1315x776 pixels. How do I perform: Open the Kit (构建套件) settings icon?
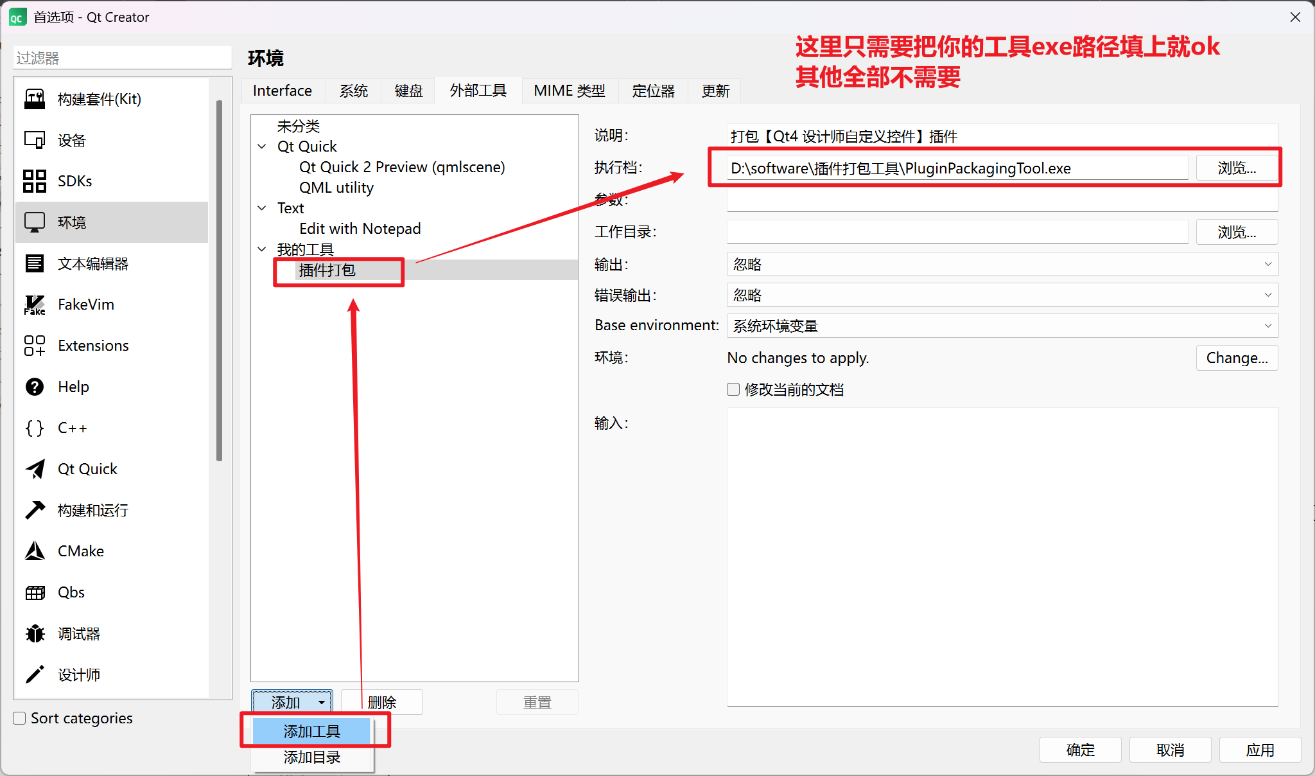35,99
